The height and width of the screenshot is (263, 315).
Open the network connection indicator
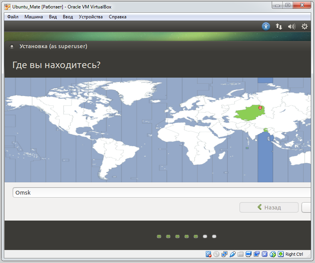pos(279,26)
